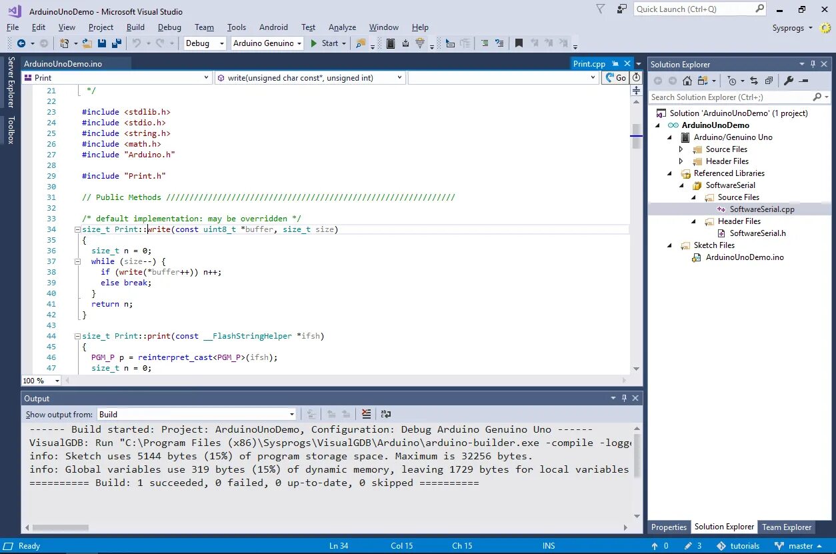The height and width of the screenshot is (554, 836).
Task: Click the New Project toolbar icon
Action: (x=64, y=43)
